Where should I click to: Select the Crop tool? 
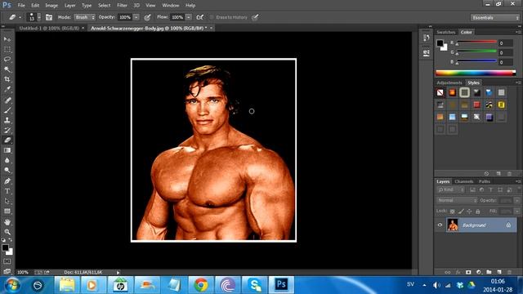[7, 79]
